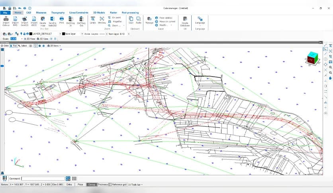Click the Meters units button
This screenshot has width=333, height=193.
click(4, 185)
